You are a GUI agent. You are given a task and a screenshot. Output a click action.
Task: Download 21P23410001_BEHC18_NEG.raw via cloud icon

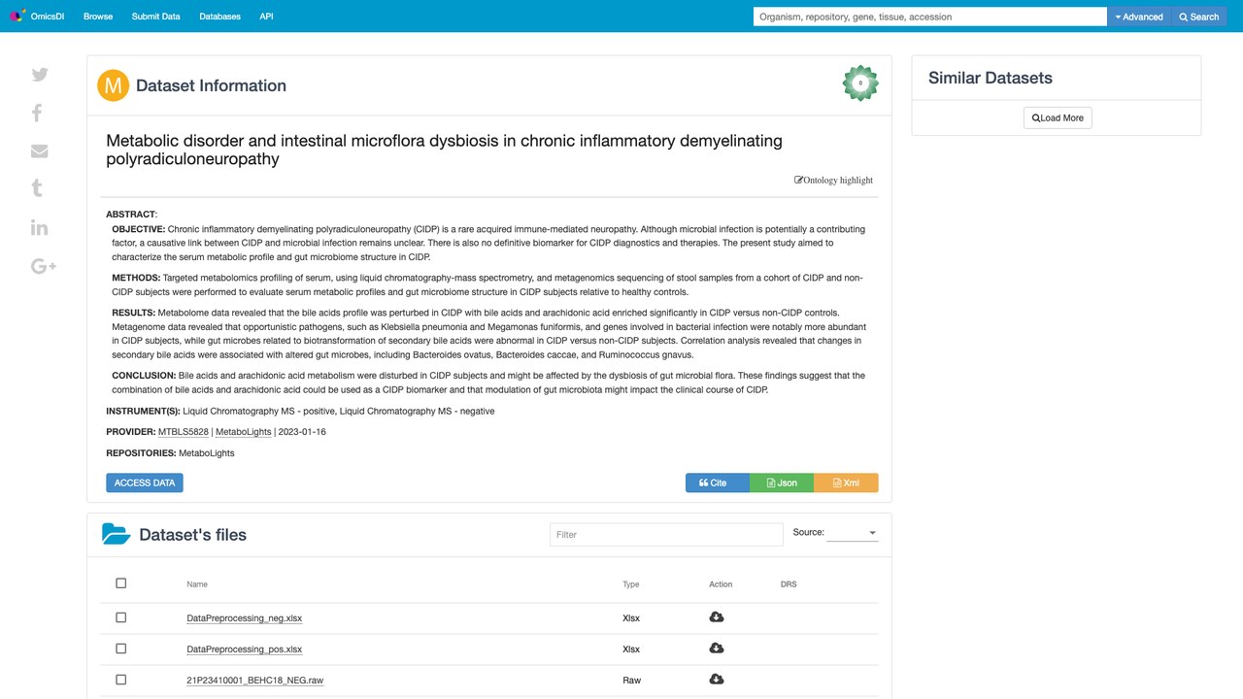717,680
